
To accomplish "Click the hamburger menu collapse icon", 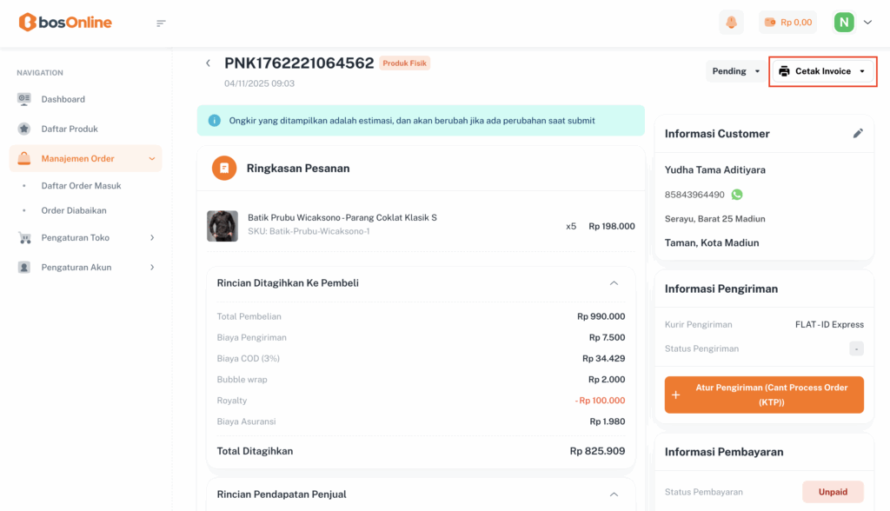I will point(161,23).
